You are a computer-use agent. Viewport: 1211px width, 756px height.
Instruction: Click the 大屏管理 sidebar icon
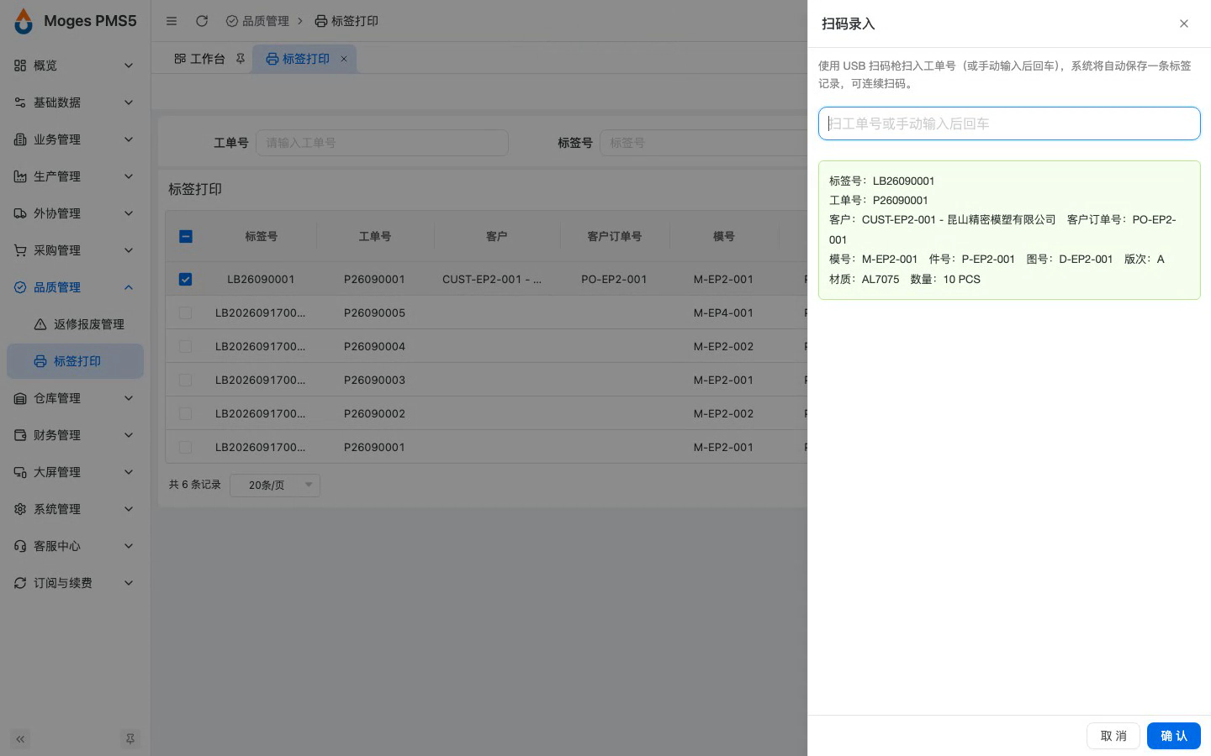[20, 472]
